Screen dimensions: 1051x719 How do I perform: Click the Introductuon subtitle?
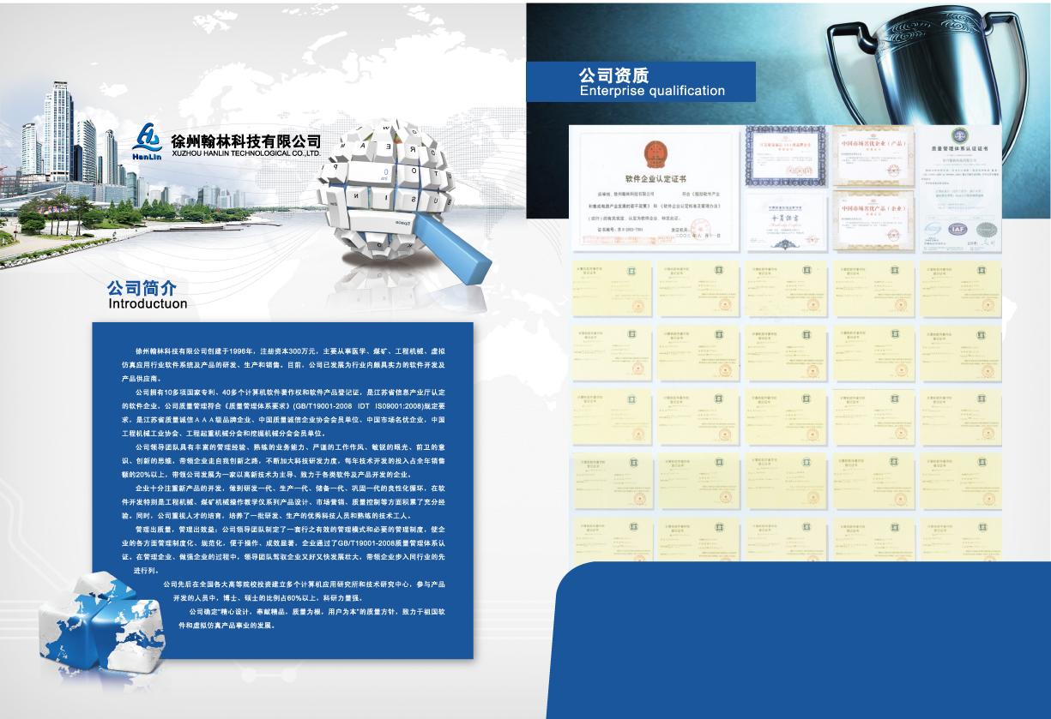(x=148, y=303)
